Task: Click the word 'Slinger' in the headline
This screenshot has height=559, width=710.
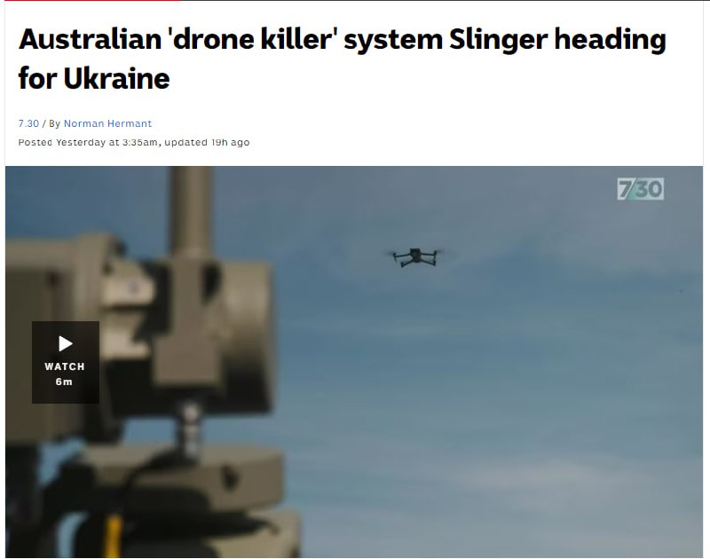Action: pos(499,39)
